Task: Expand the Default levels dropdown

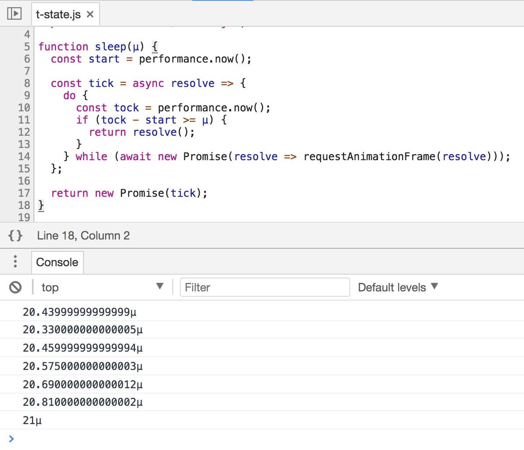Action: coord(397,287)
